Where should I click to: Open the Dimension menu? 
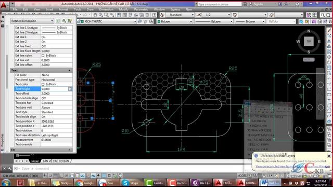click(106, 9)
